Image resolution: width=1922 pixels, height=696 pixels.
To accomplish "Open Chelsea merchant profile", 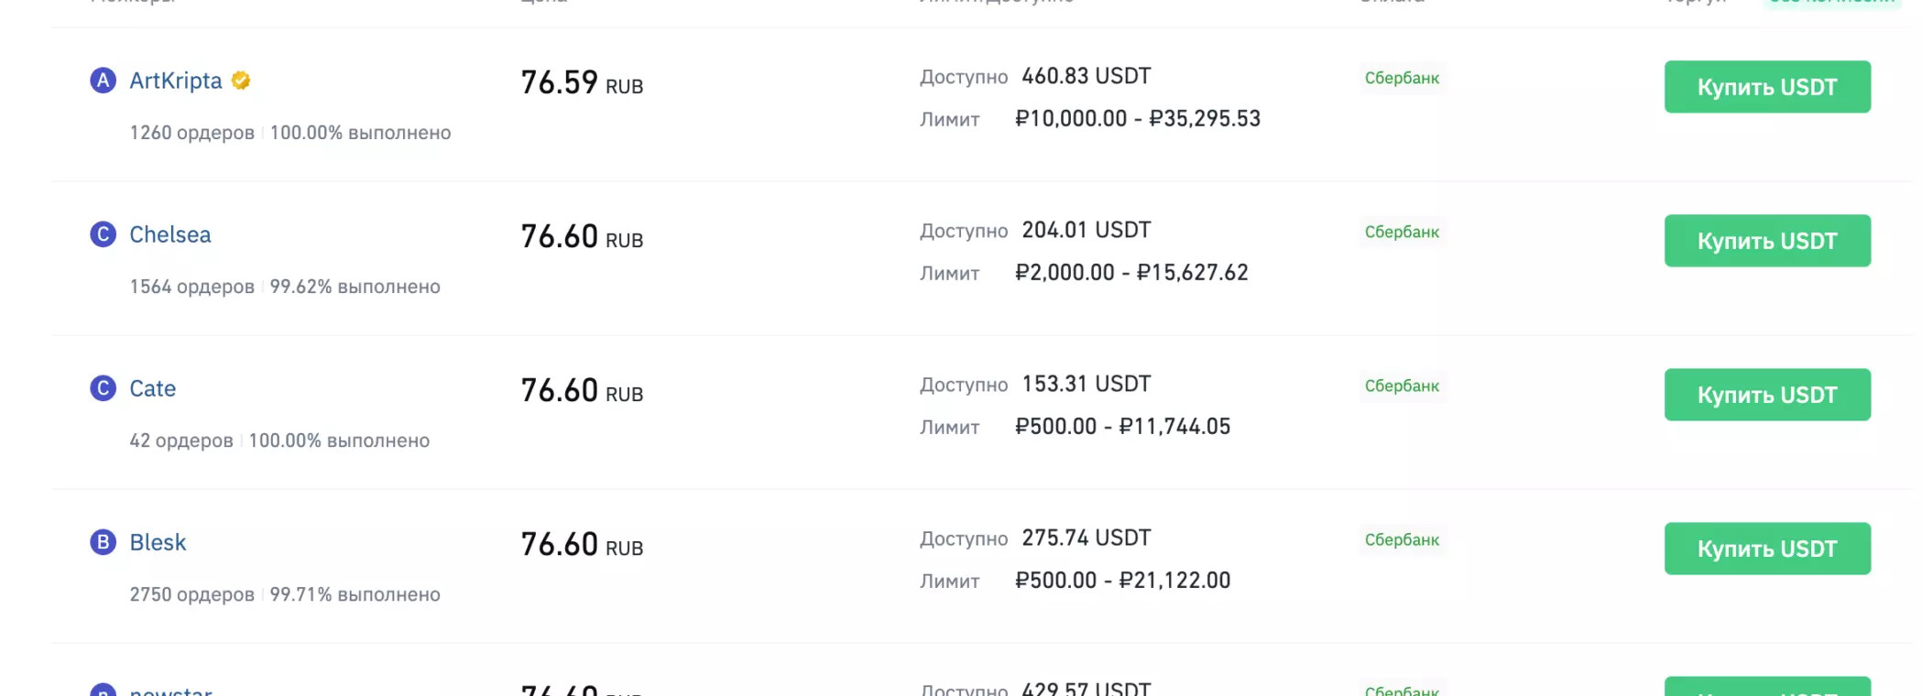I will [169, 234].
